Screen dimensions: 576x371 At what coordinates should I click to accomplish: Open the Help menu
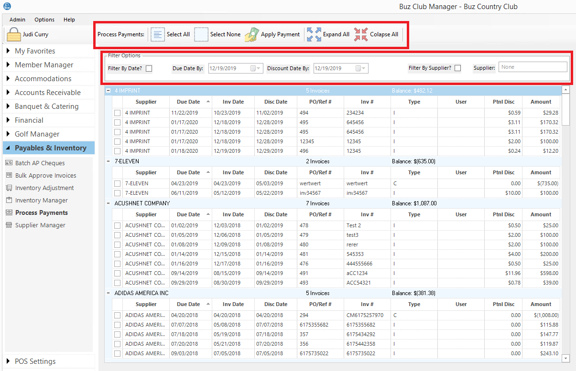[x=69, y=20]
